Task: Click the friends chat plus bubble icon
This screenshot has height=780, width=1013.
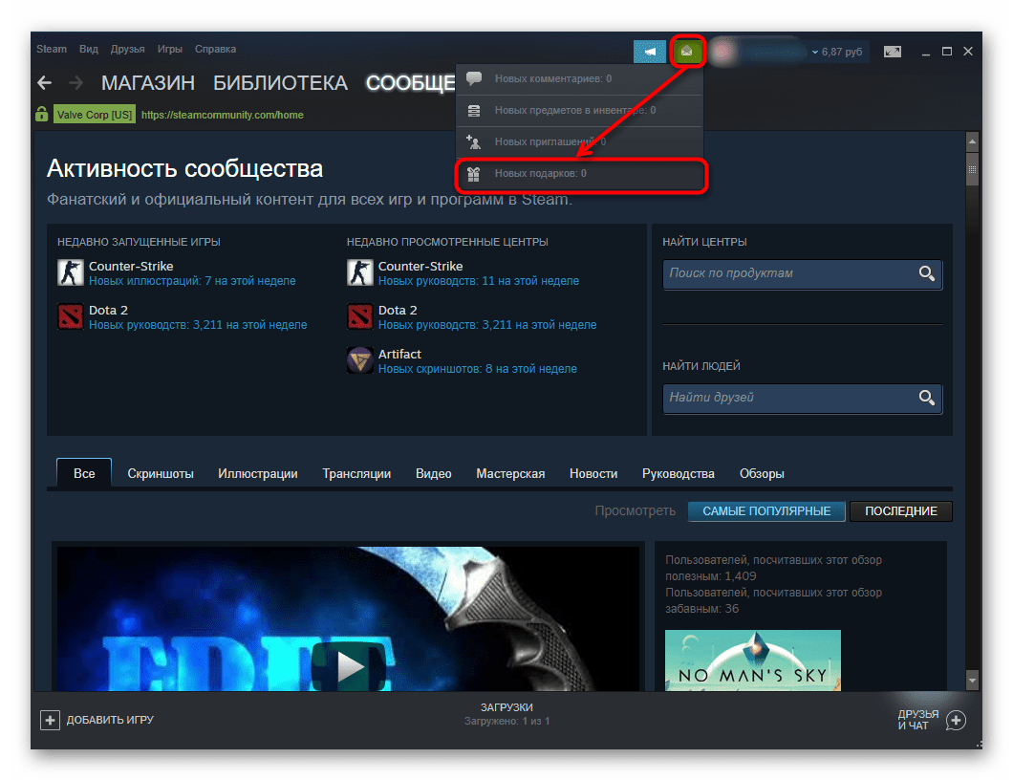Action: pyautogui.click(x=956, y=720)
